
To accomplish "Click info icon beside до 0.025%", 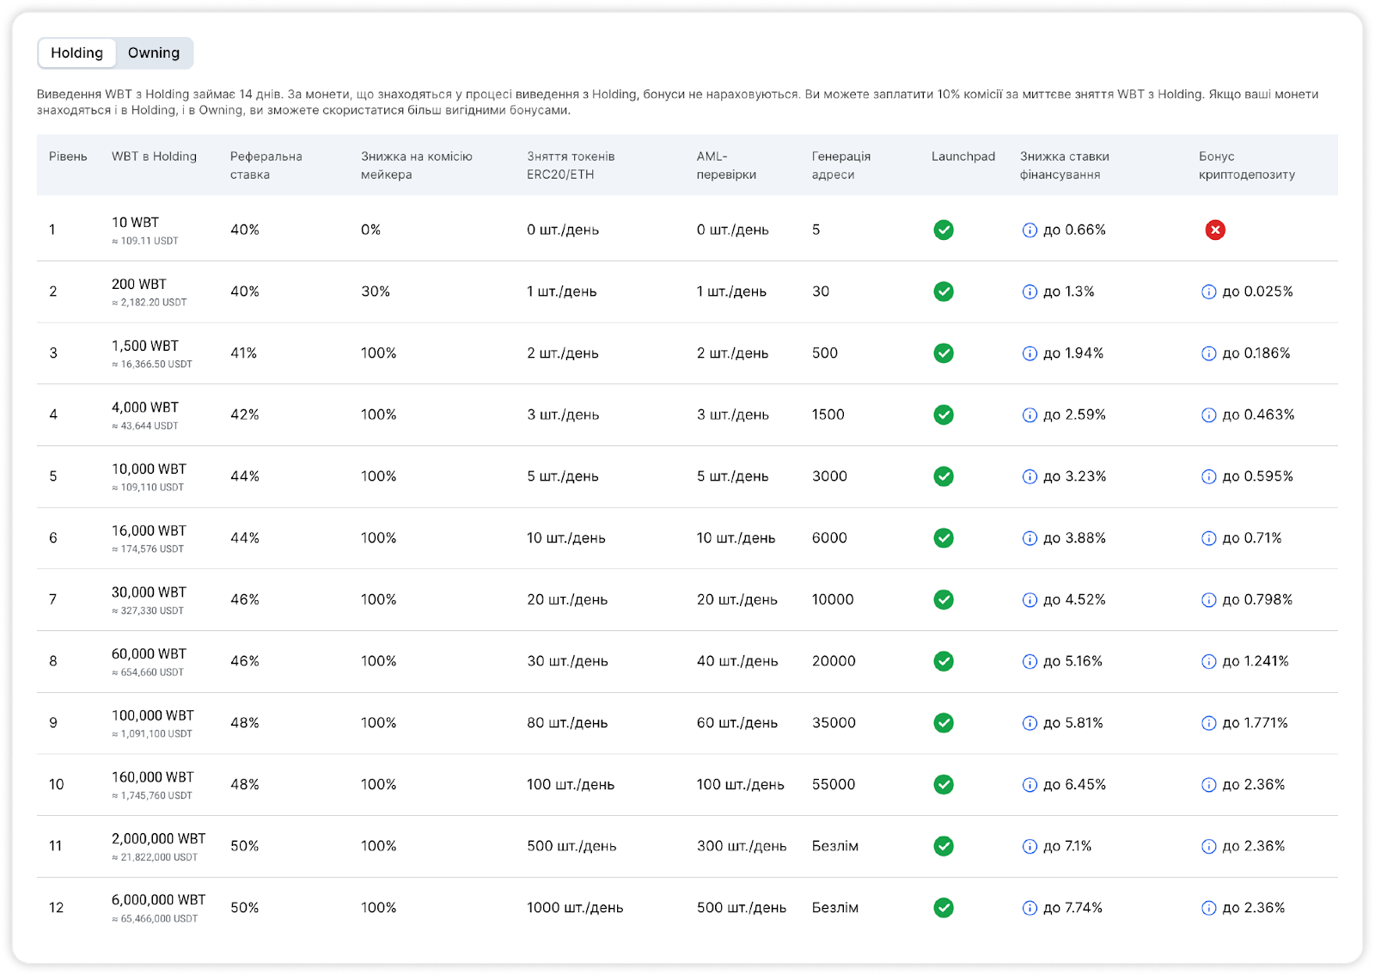I will coord(1208,291).
